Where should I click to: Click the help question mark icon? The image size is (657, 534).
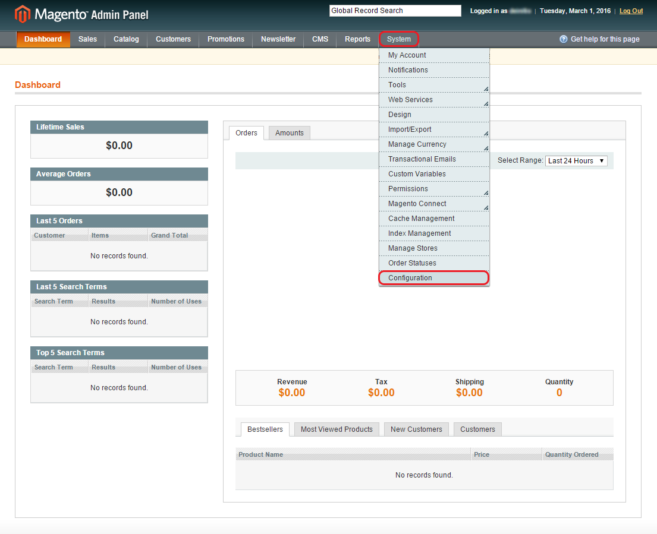(x=563, y=39)
